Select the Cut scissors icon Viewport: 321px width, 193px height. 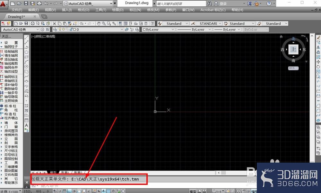[55, 23]
